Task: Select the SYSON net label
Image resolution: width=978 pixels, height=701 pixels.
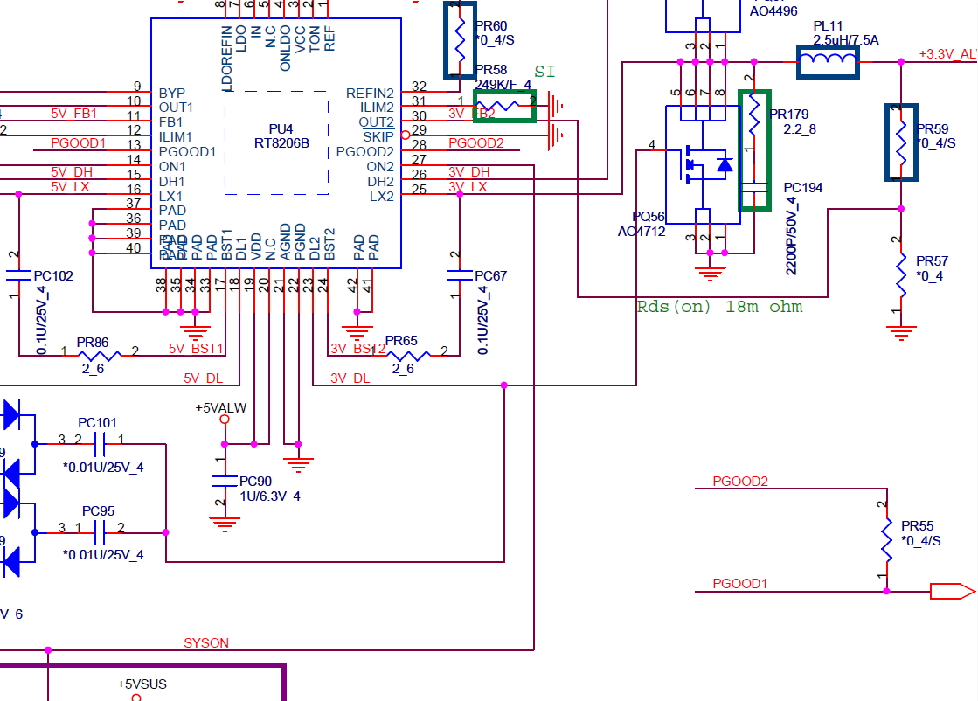Action: pos(206,643)
